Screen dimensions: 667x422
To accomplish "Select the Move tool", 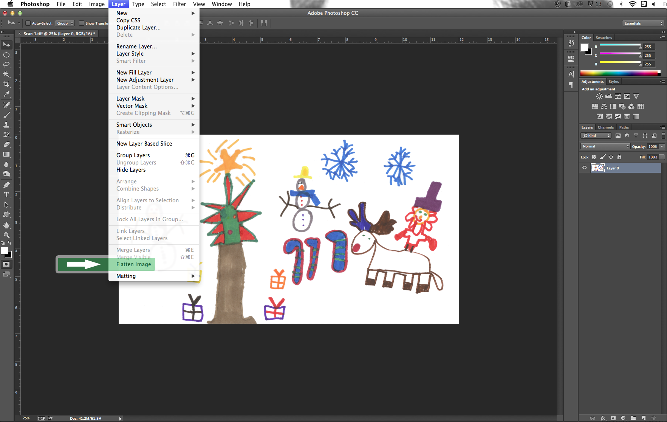I will (x=6, y=45).
